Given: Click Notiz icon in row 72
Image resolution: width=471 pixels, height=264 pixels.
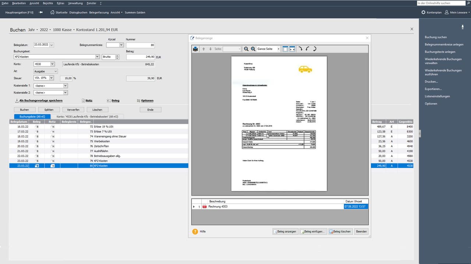Looking at the screenshot, I should (52, 126).
